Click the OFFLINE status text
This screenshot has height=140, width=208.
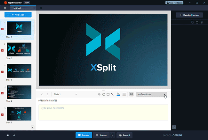point(177,135)
